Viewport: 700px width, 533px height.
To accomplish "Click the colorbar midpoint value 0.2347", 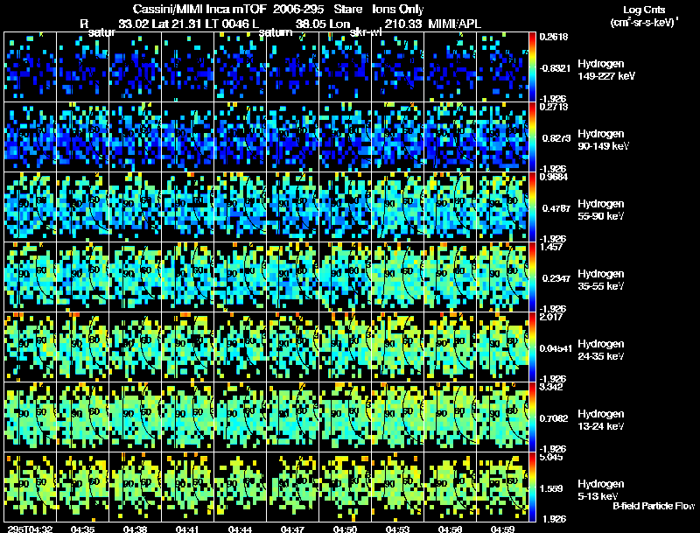I will tap(555, 278).
